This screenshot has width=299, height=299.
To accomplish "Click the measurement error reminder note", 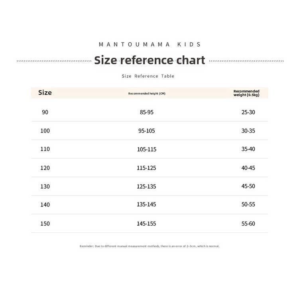I will coord(149,246).
